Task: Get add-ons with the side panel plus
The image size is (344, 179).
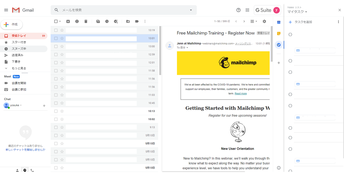Action: tap(279, 63)
